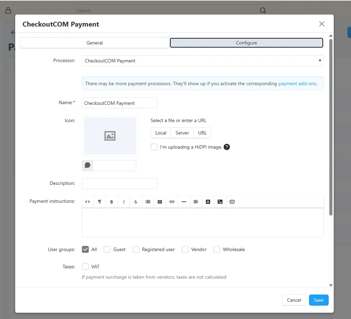Screen dimensions: 351x319
Task: Click the icon image placeholder thumbnail
Action: click(x=110, y=136)
